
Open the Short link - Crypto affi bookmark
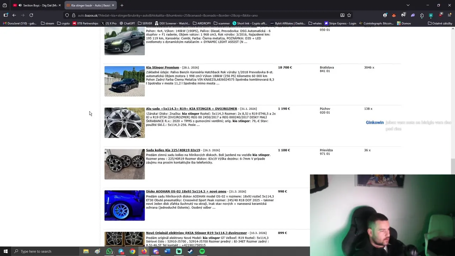click(250, 23)
